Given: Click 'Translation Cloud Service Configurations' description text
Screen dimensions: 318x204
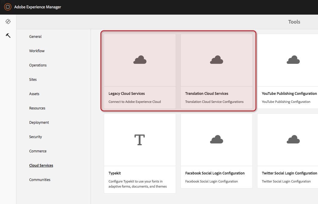Looking at the screenshot, I should tap(214, 102).
